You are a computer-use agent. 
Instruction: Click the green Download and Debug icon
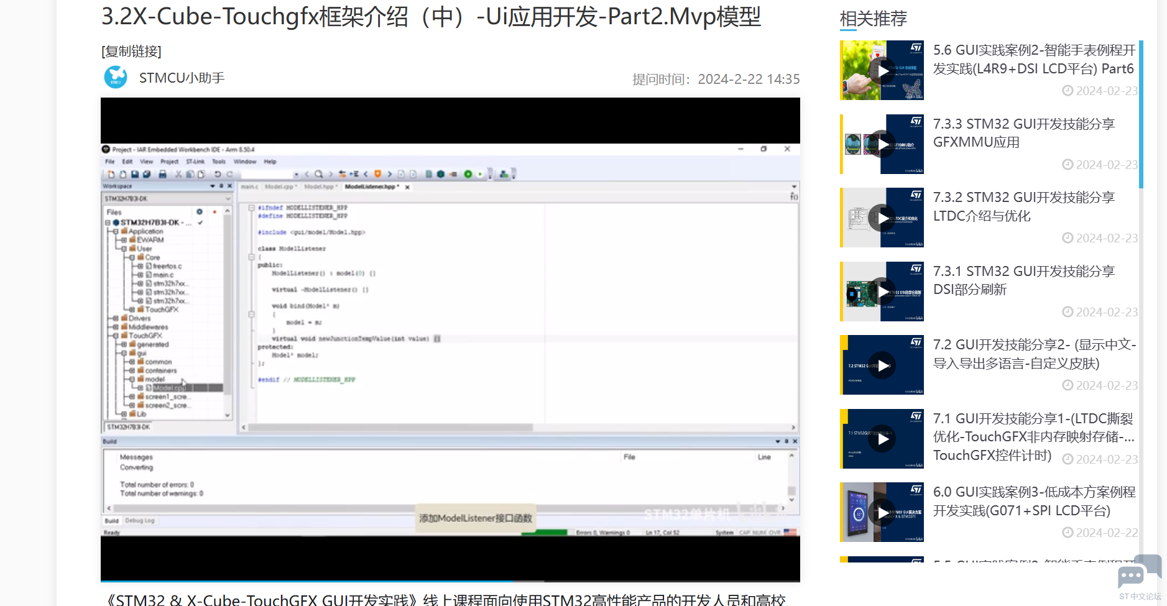[468, 175]
